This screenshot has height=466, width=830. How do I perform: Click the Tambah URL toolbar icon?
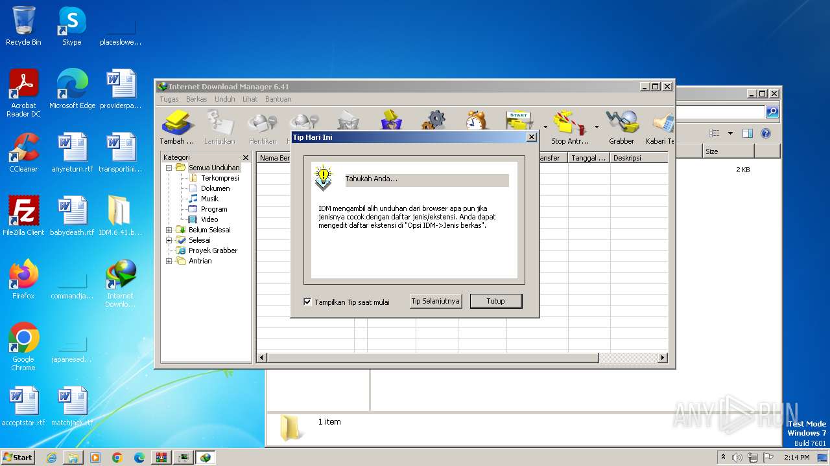177,127
